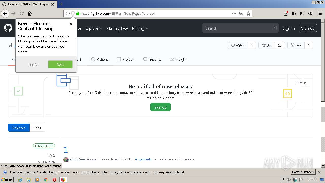Open release titled 1
Image resolution: width=325 pixels, height=183 pixels.
66,150
